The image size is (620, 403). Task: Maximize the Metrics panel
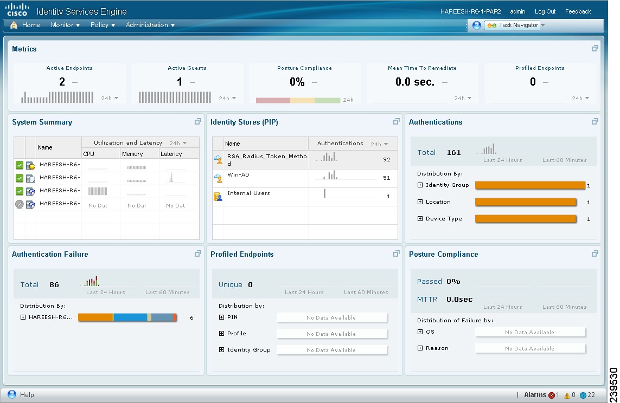pyautogui.click(x=595, y=48)
